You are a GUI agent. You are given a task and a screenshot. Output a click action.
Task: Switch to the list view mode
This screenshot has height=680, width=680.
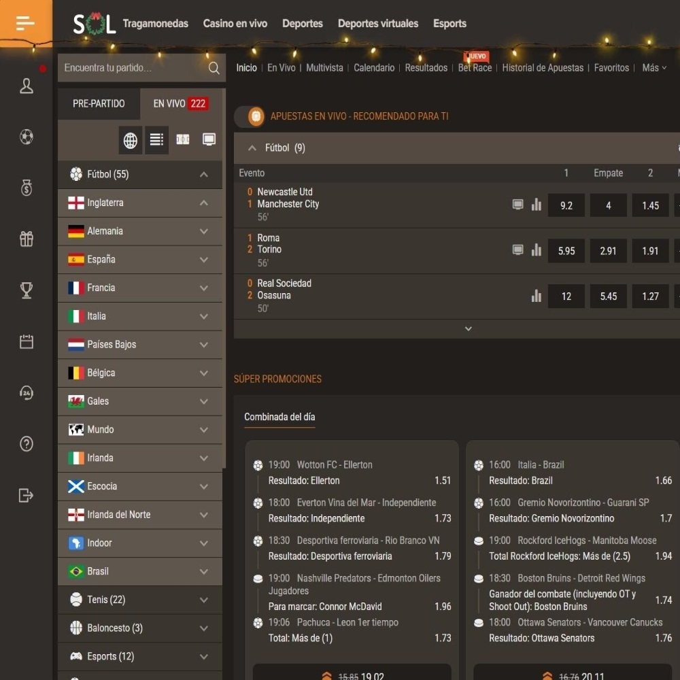coord(156,140)
